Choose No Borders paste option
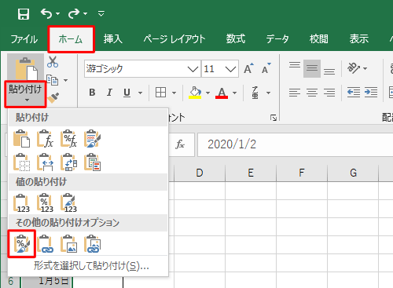Screen dimensions: 393x288 (x=22, y=162)
